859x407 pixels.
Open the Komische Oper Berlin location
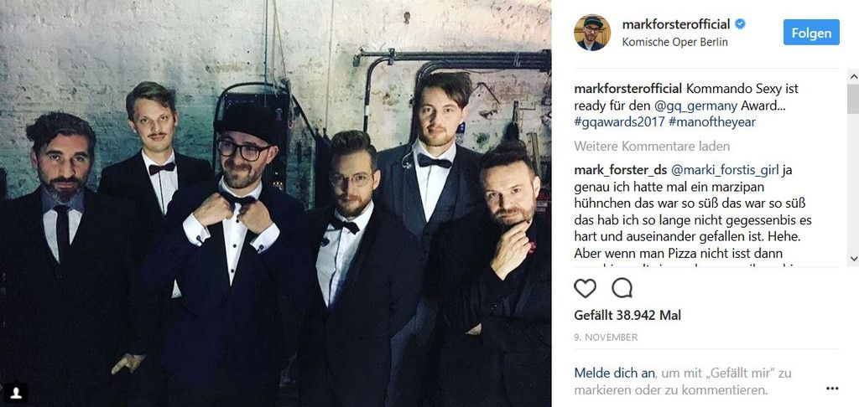(675, 42)
